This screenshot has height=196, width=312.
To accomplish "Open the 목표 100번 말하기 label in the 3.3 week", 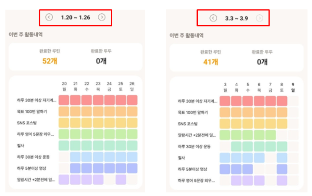I will pyautogui.click(x=192, y=112).
